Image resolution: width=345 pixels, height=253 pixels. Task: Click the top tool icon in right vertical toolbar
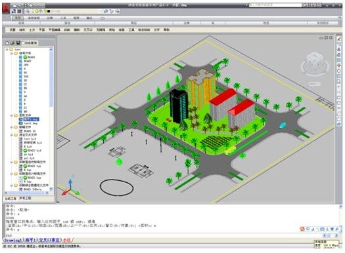(339, 39)
